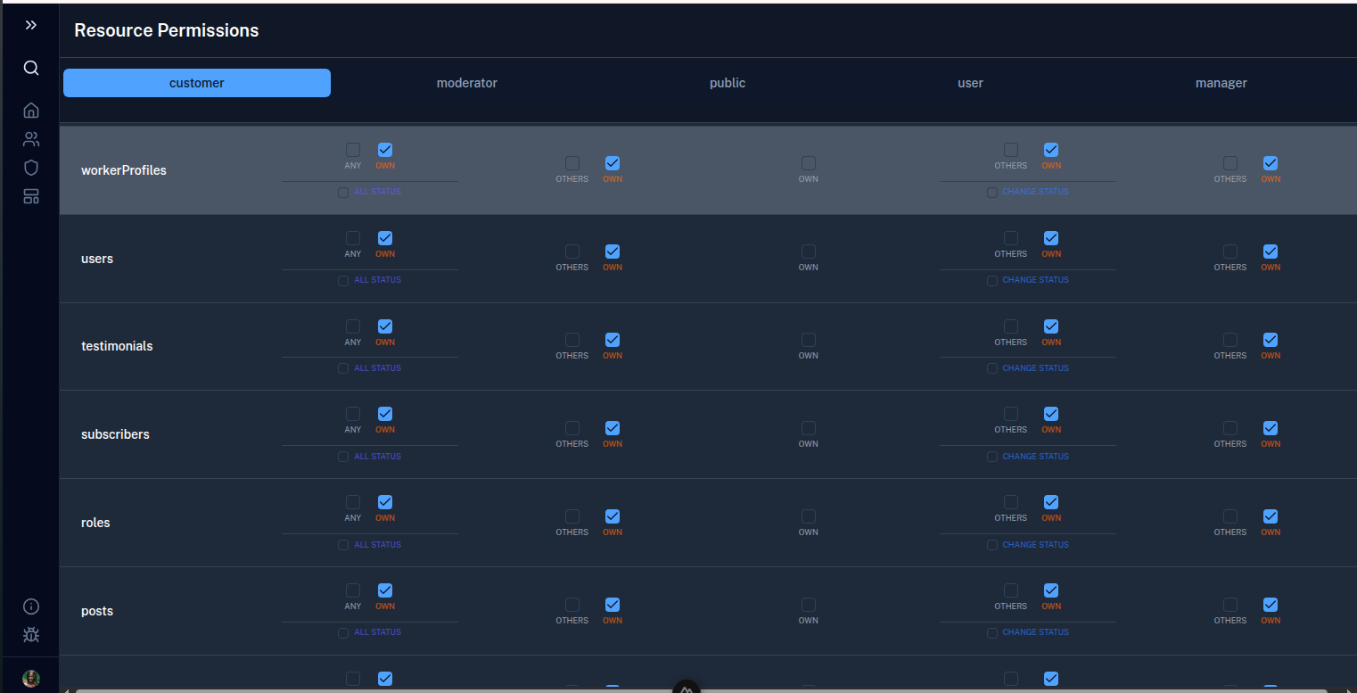Uncheck OWN beside ANY in workerProfiles row
The image size is (1357, 693).
(385, 150)
